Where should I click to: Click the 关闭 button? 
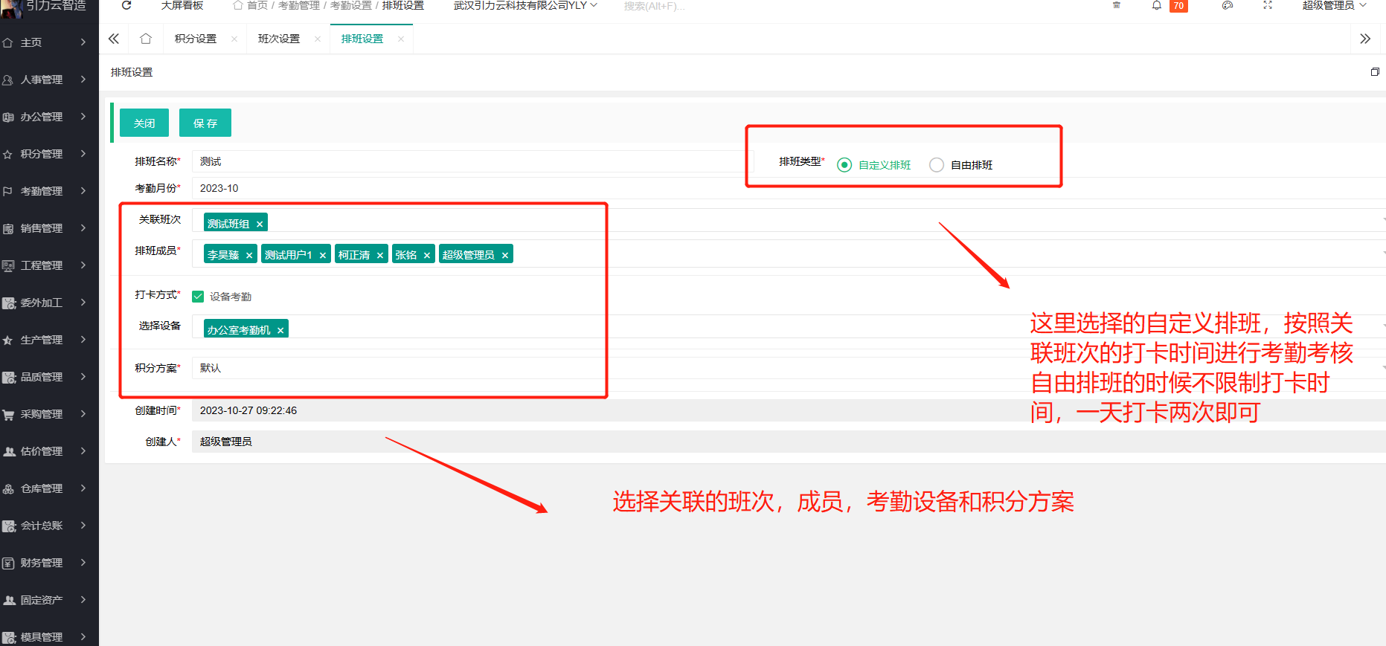point(144,123)
